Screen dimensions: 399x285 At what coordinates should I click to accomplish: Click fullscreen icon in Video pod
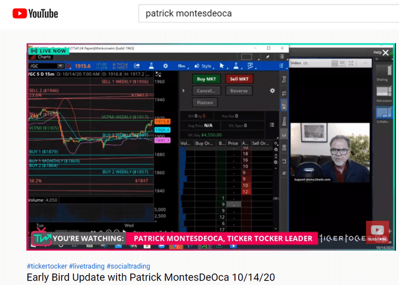click(x=351, y=63)
